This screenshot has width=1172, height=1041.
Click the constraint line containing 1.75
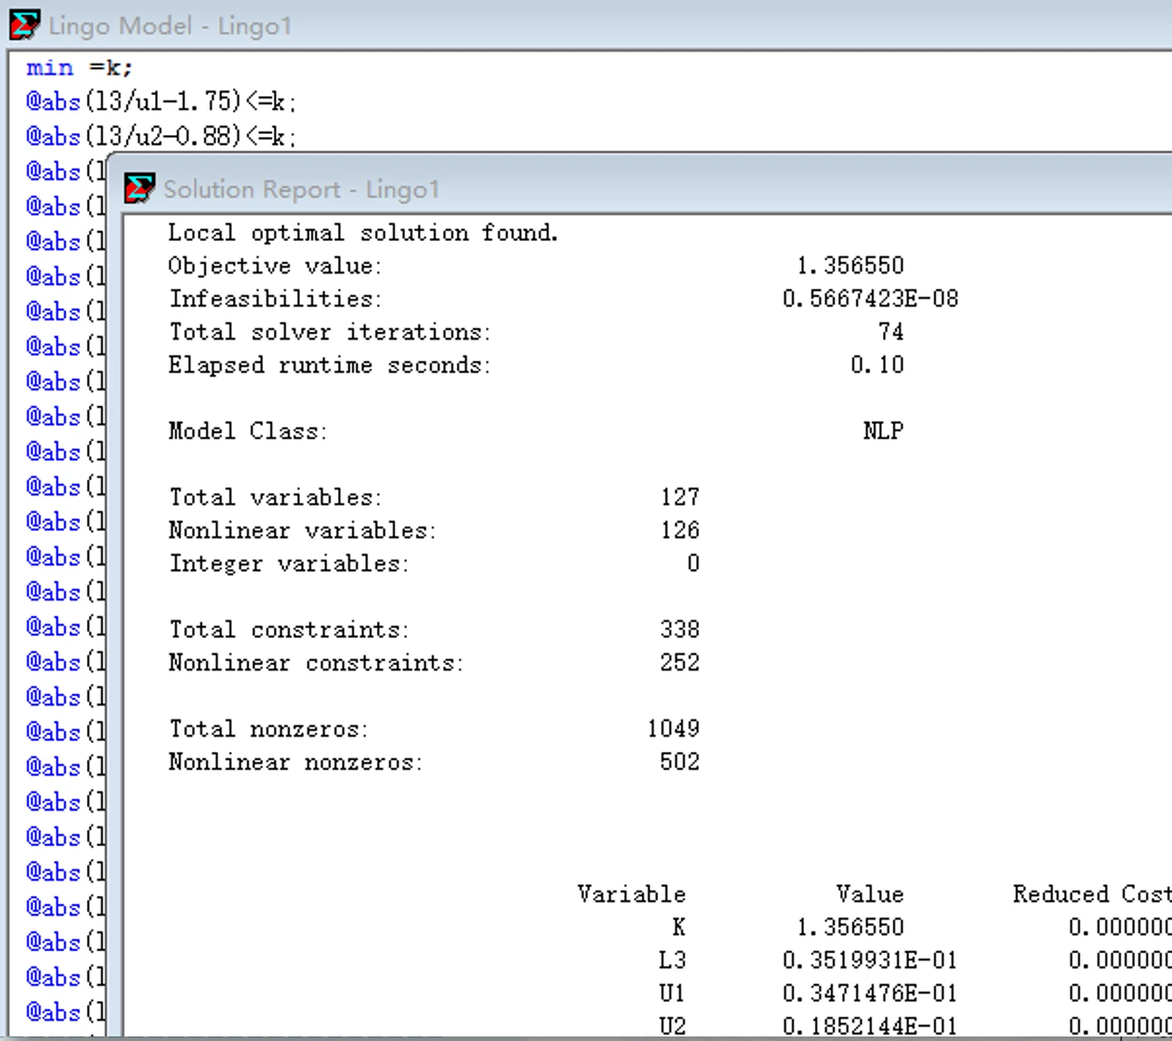[161, 101]
